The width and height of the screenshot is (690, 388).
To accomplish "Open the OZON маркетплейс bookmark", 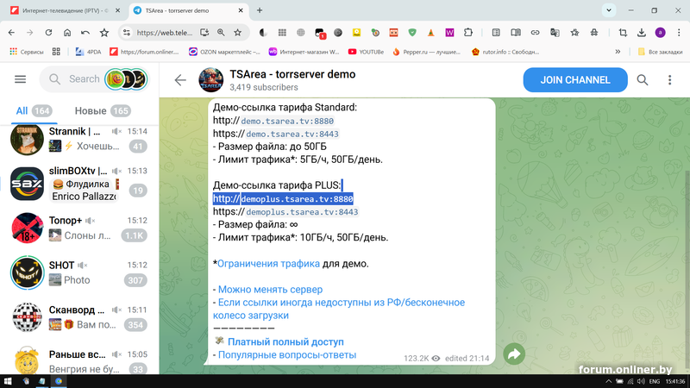I will (x=224, y=52).
